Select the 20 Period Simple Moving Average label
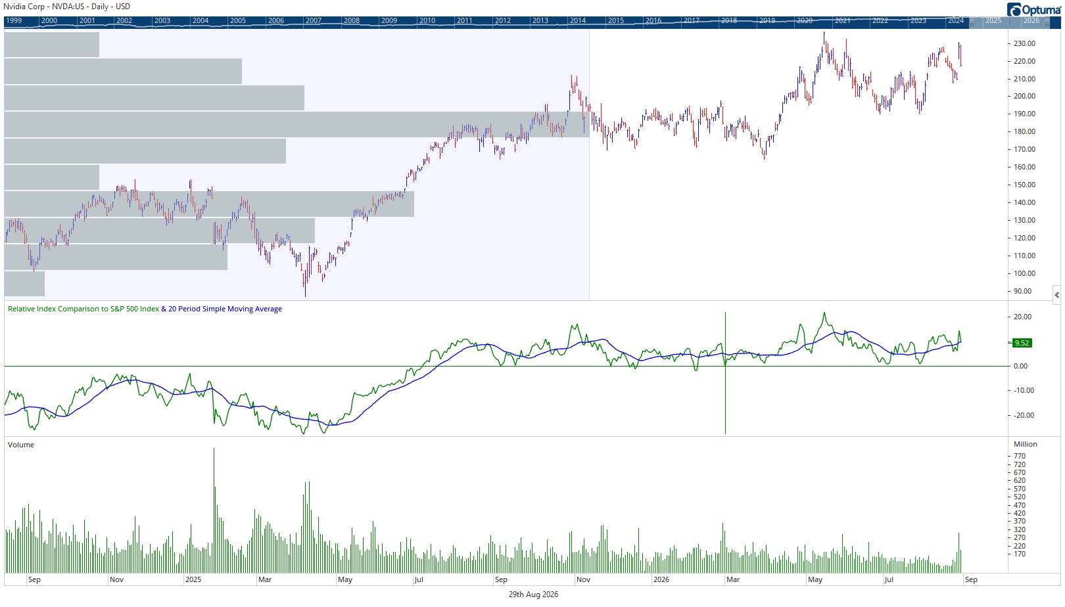 pyautogui.click(x=225, y=309)
